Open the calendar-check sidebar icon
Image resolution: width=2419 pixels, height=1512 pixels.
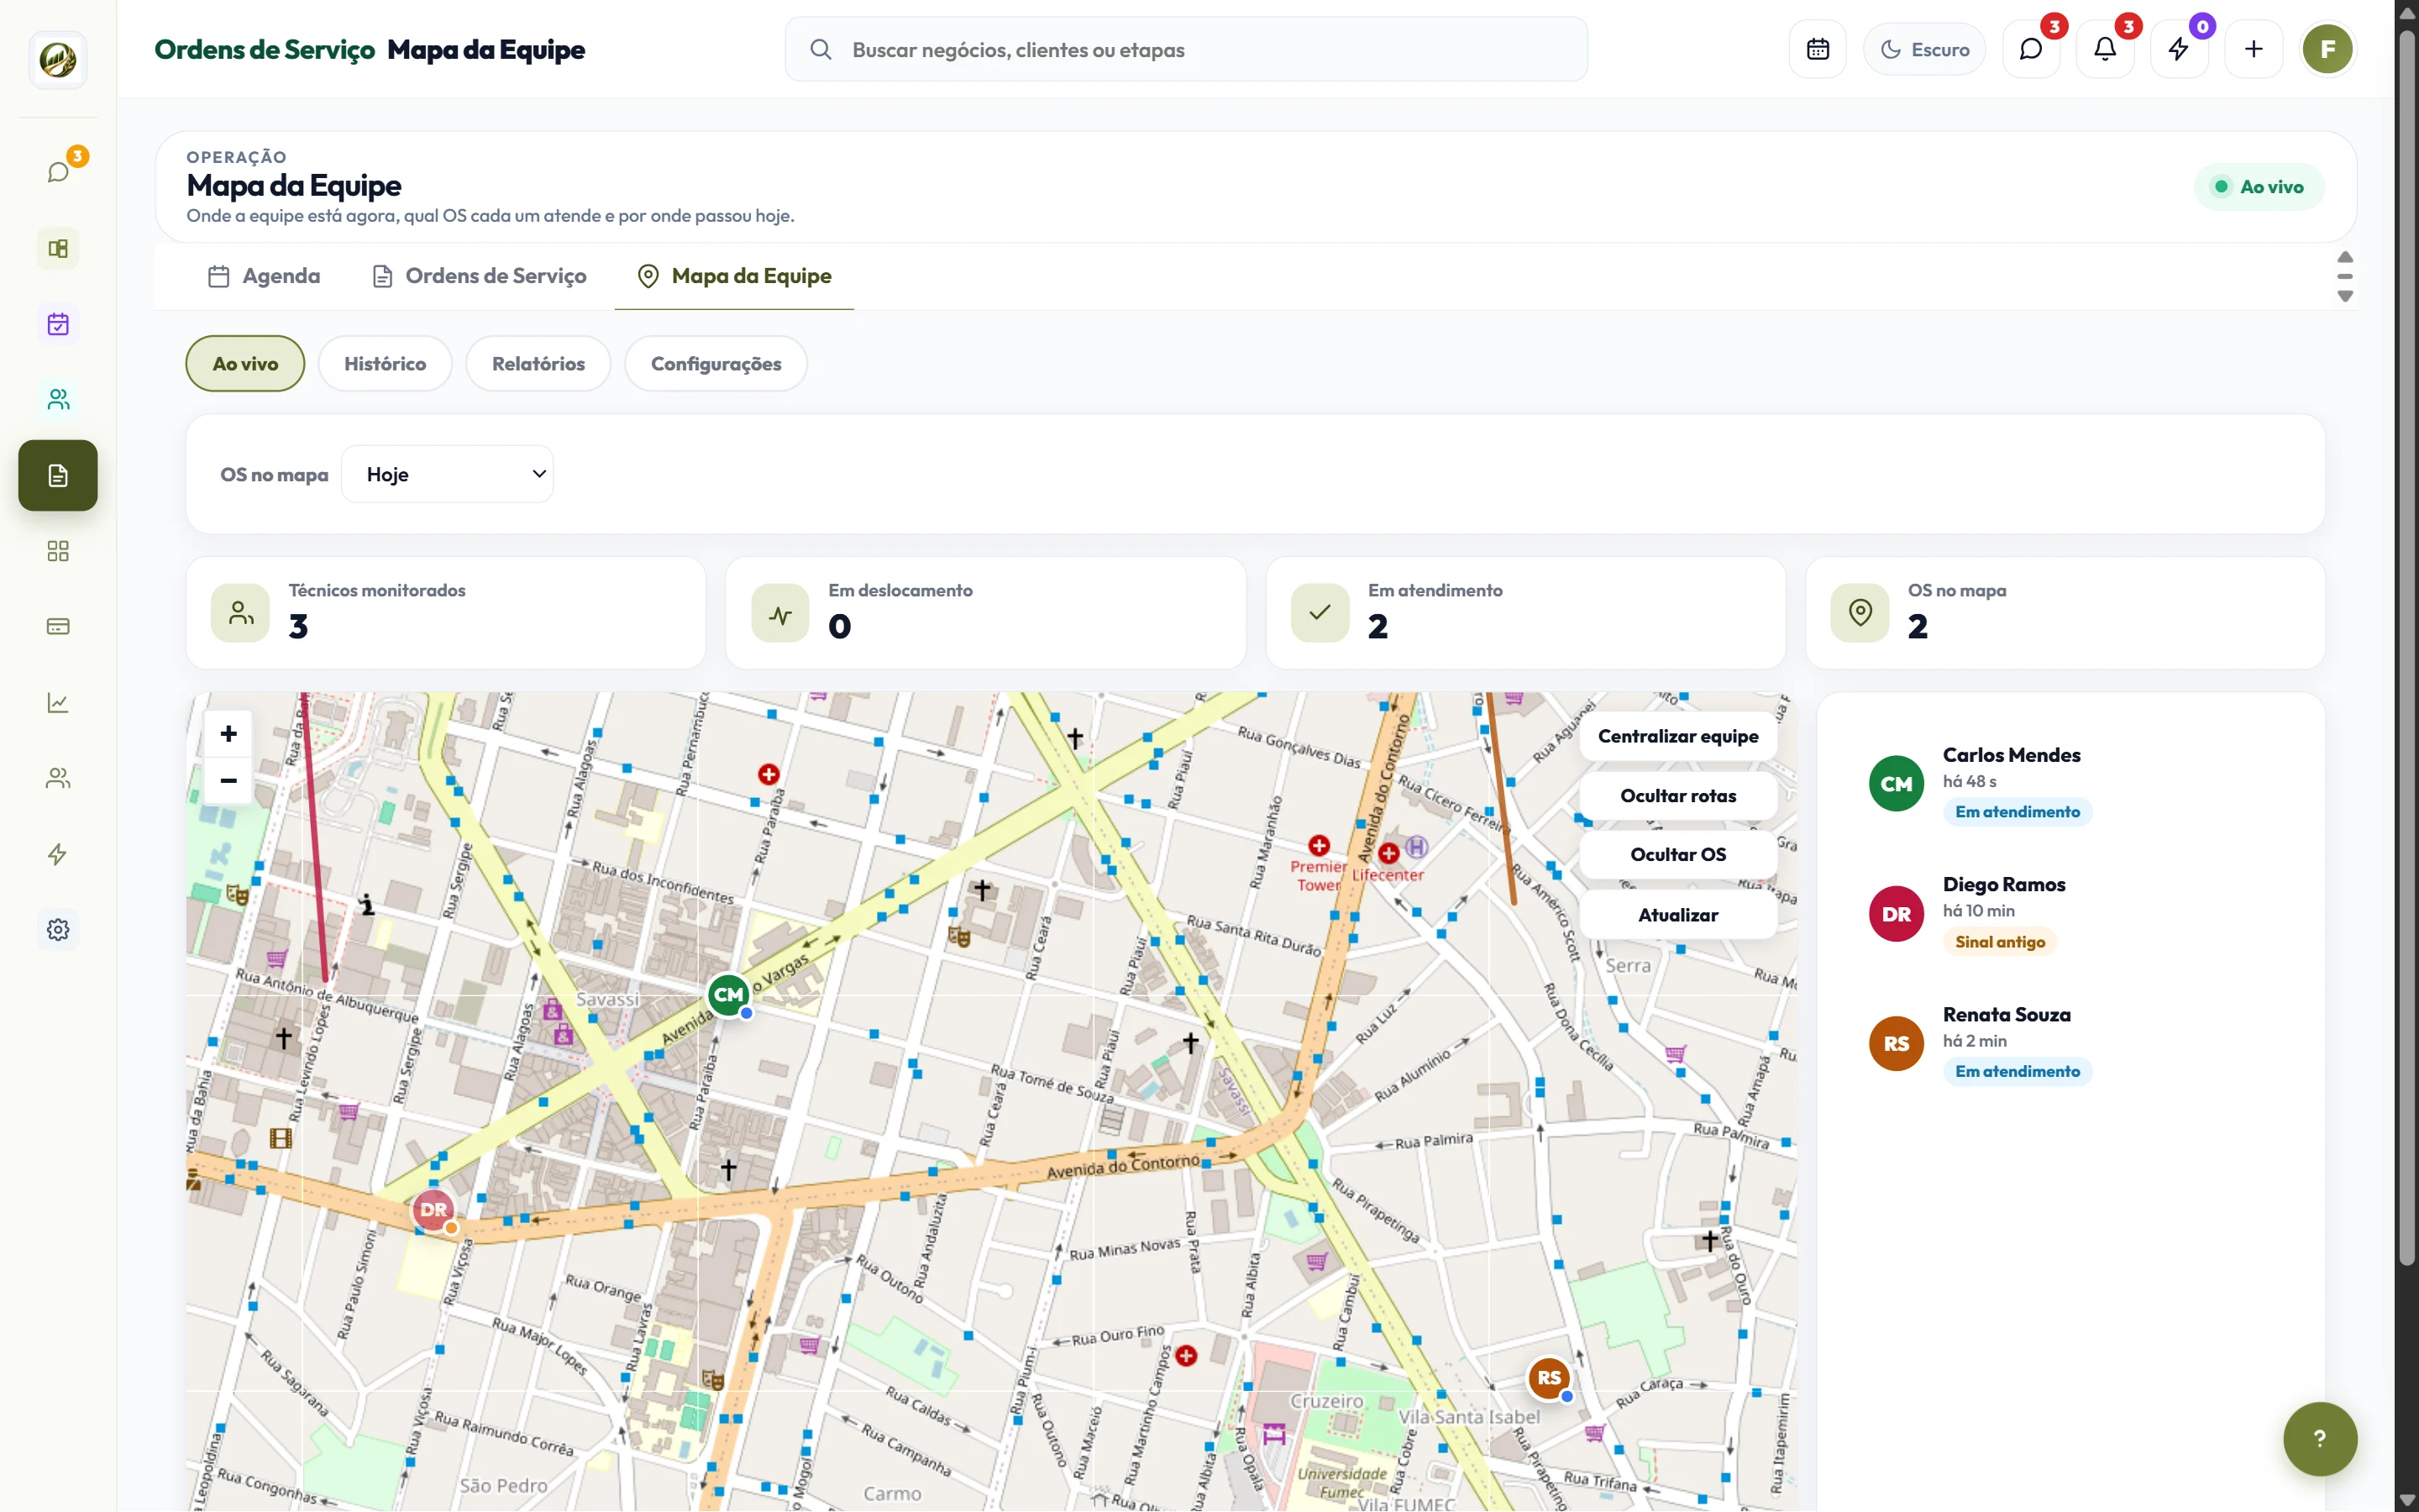(58, 324)
